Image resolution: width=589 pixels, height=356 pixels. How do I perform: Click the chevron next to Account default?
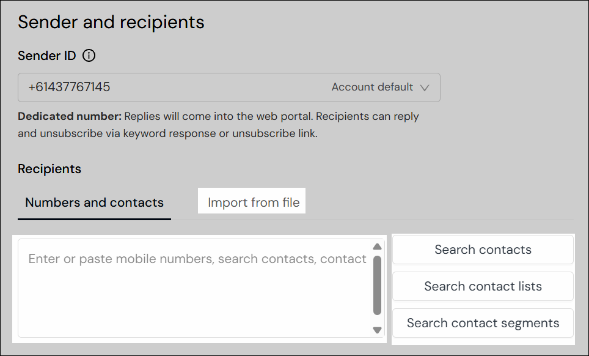[x=426, y=87]
